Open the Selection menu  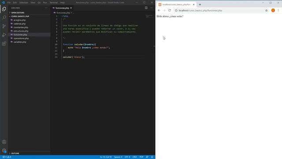click(x=23, y=3)
